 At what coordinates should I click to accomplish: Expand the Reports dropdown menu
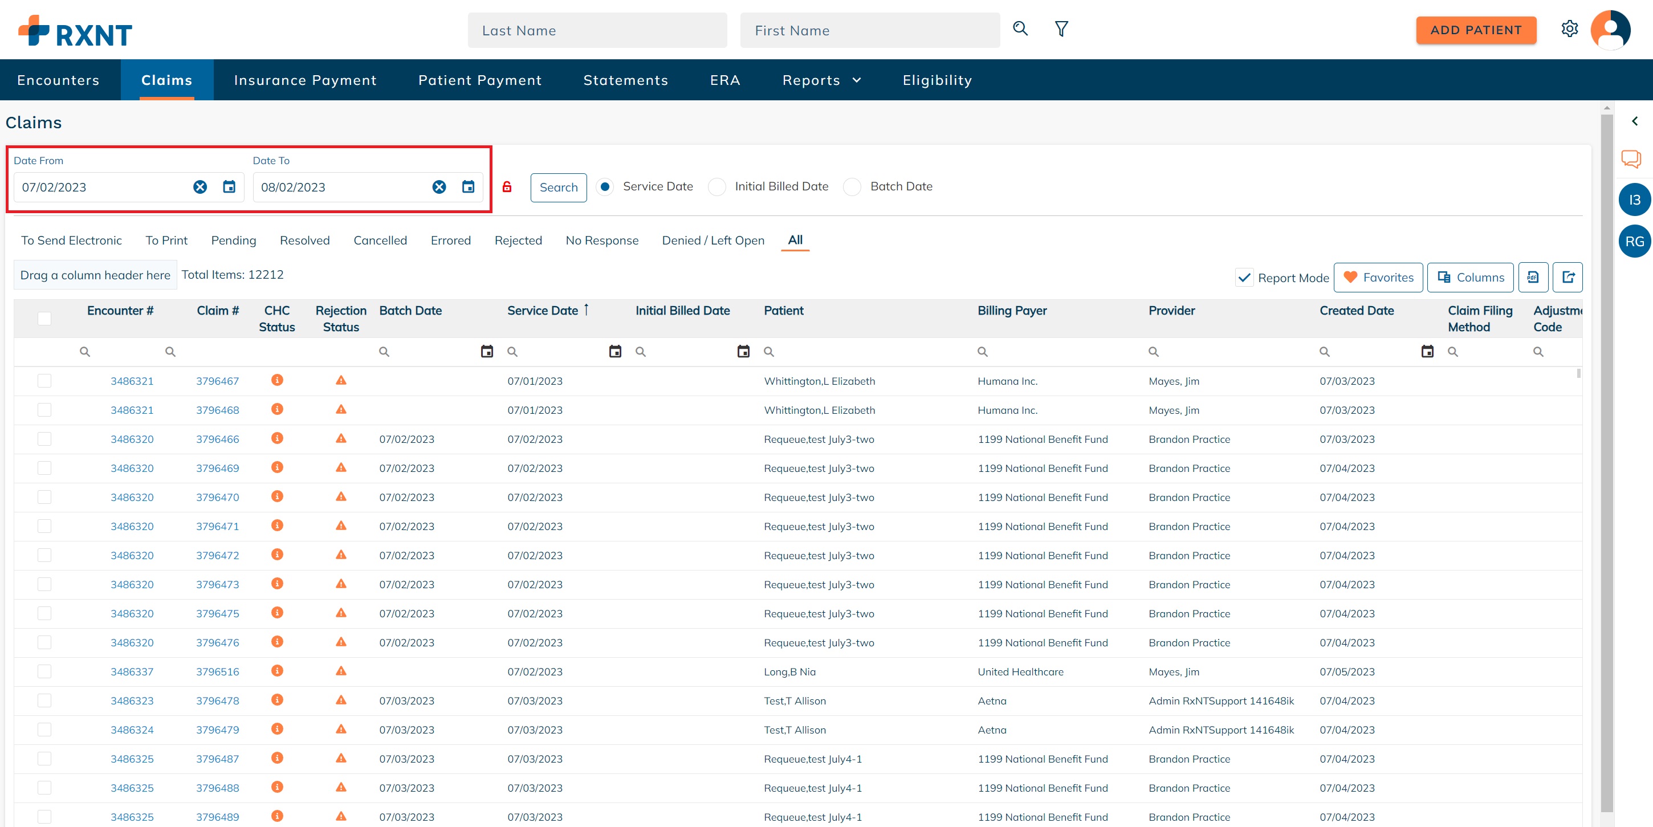point(821,80)
